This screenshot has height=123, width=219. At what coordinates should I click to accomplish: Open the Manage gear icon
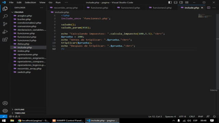[x=5, y=111]
